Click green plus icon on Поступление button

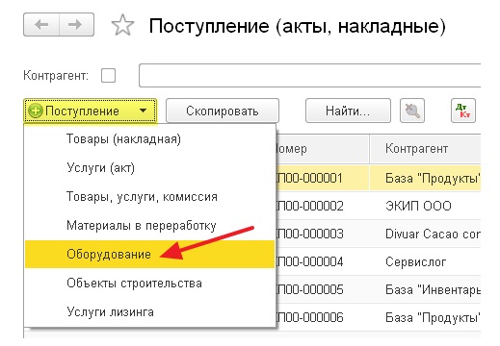click(36, 111)
